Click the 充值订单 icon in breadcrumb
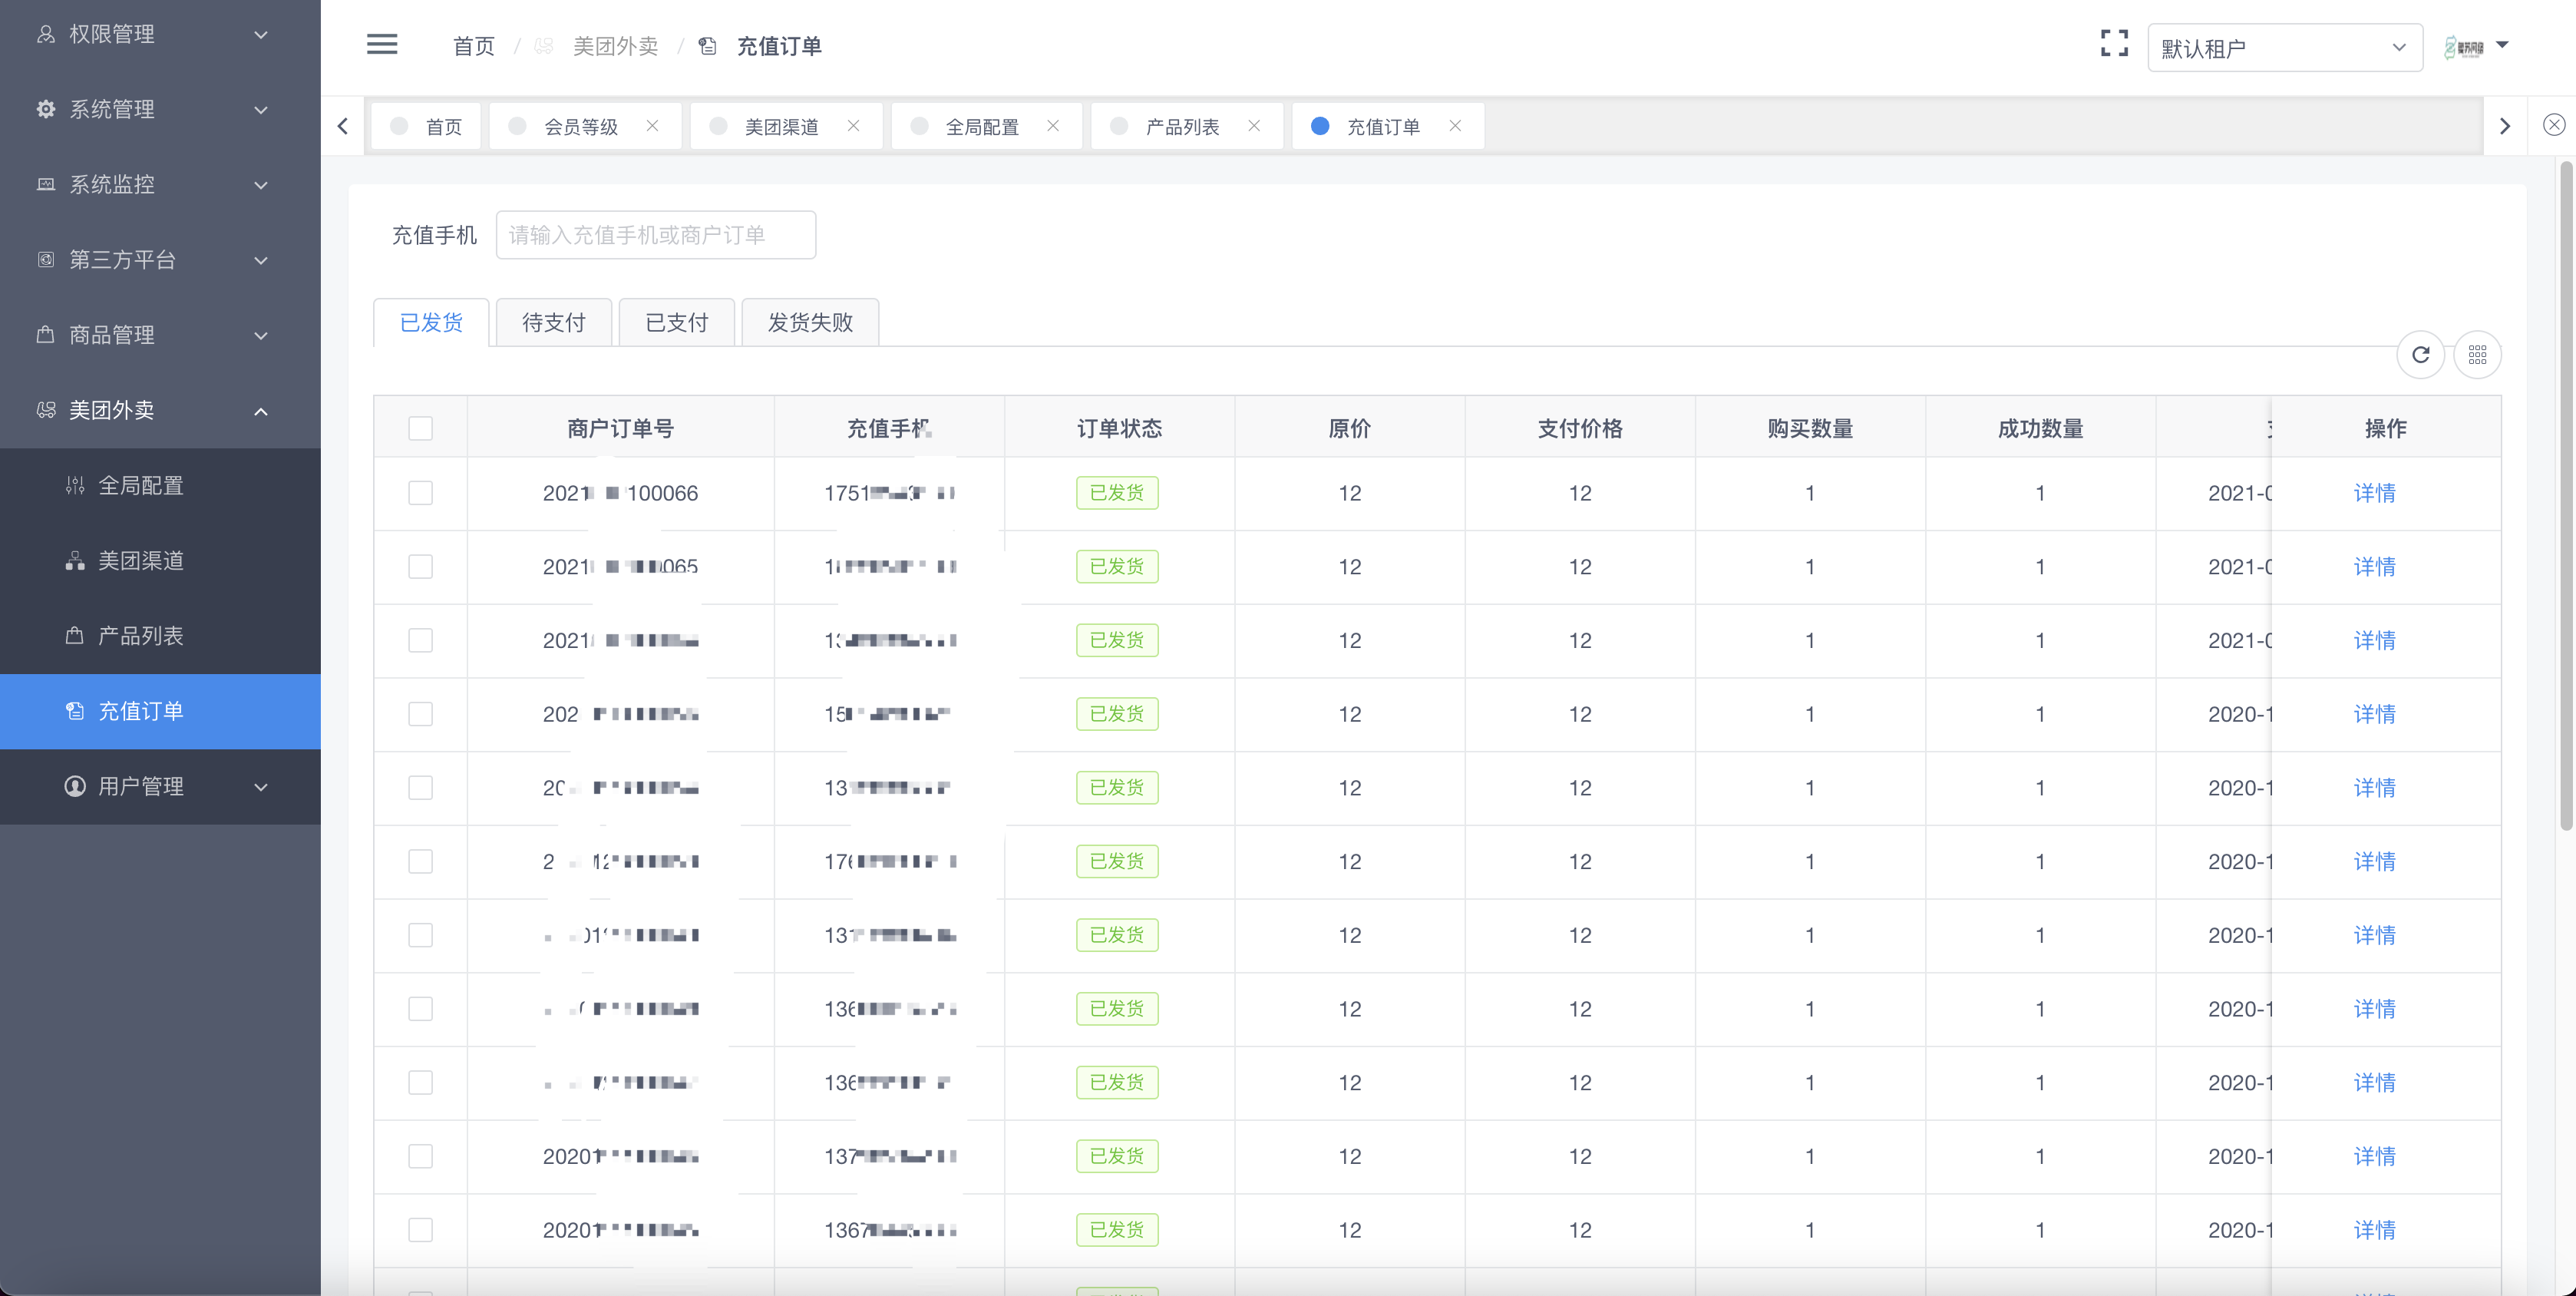Viewport: 2576px width, 1296px height. tap(708, 46)
